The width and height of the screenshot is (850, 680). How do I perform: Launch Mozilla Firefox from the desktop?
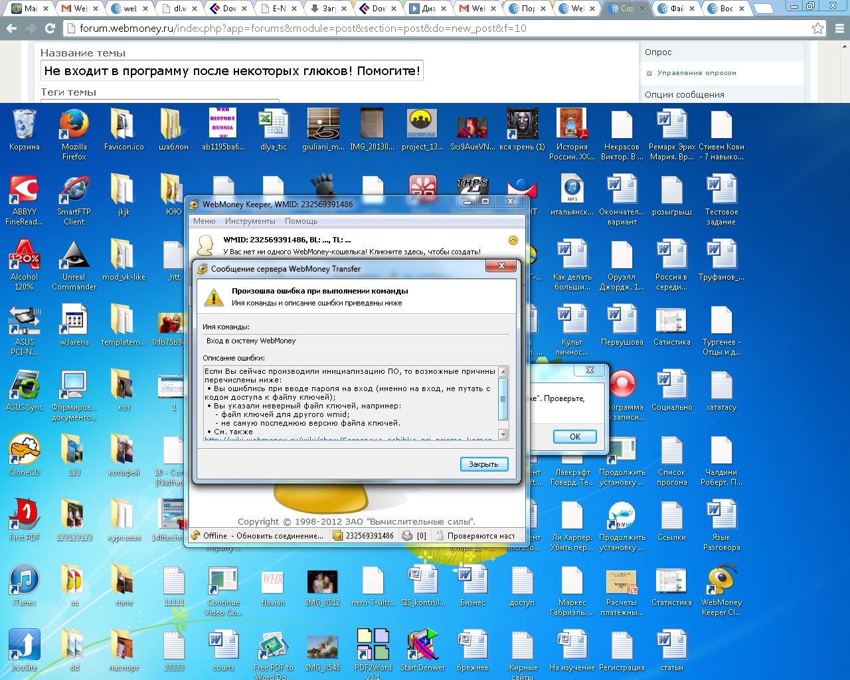pos(74,134)
